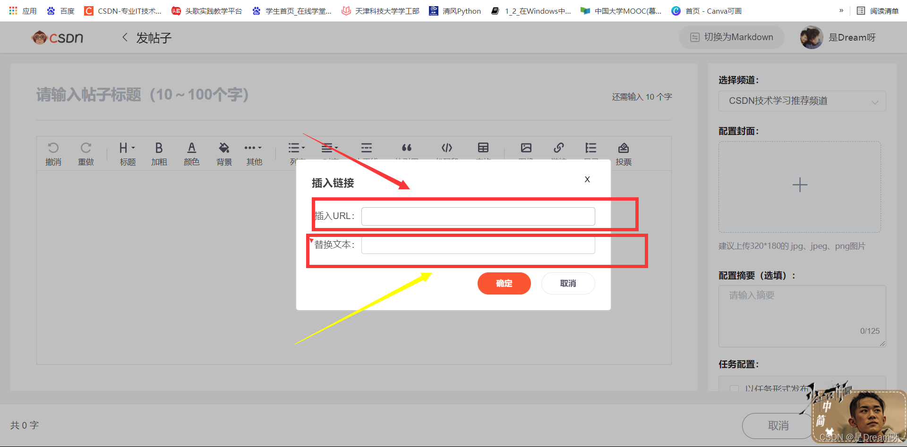Screen dimensions: 907x447
Task: Open the 清风Python bookmark
Action: pyautogui.click(x=455, y=10)
